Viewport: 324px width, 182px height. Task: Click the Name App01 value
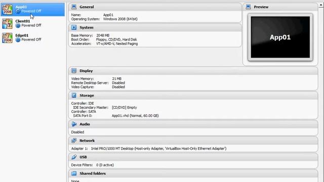point(108,15)
